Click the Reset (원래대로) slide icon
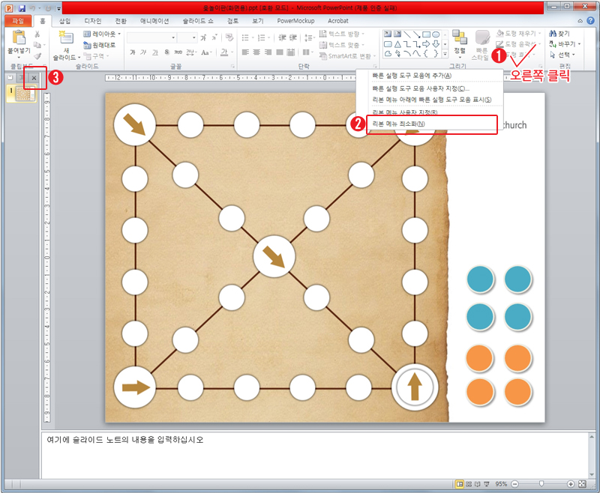600x493 pixels. click(x=101, y=45)
